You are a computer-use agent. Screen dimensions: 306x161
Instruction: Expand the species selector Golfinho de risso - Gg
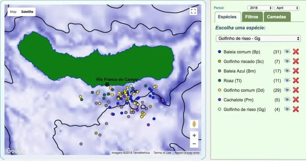pos(258,39)
